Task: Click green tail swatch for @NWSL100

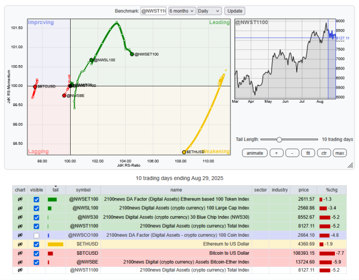Action: pyautogui.click(x=49, y=208)
